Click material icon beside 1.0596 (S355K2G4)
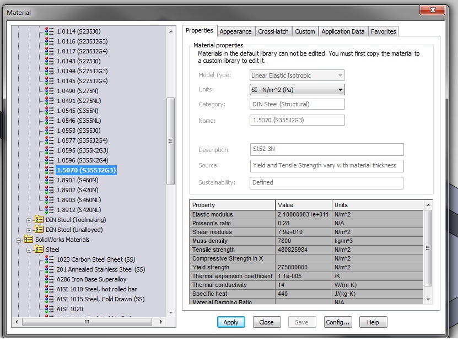Screen dimensions: 458x363 50,160
